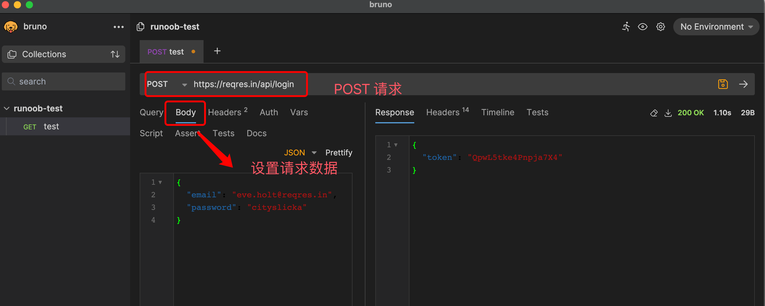Open collection settings gear icon

tap(660, 27)
